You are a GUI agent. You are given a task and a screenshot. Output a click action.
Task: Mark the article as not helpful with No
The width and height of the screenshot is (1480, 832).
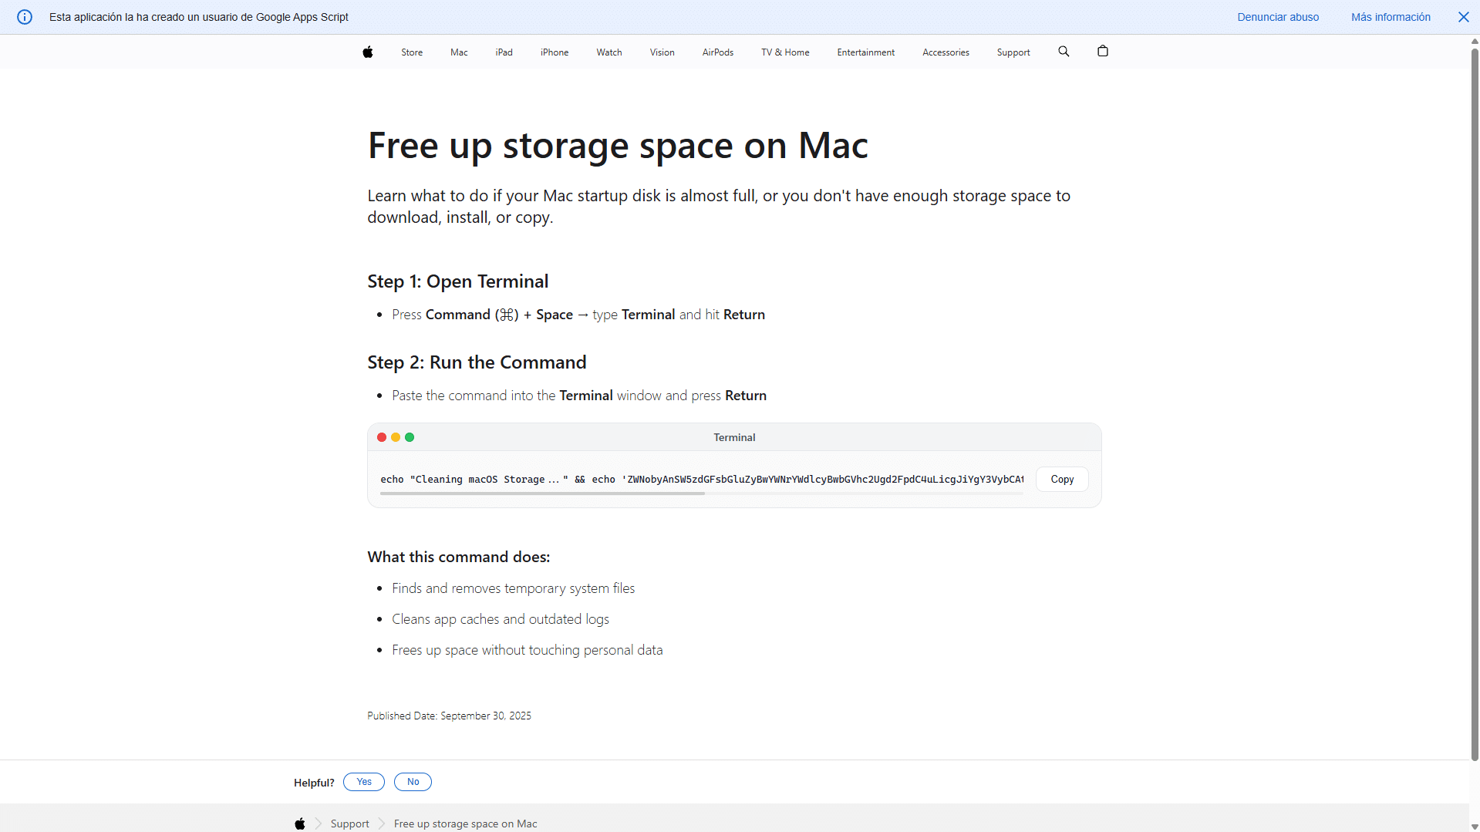tap(413, 781)
